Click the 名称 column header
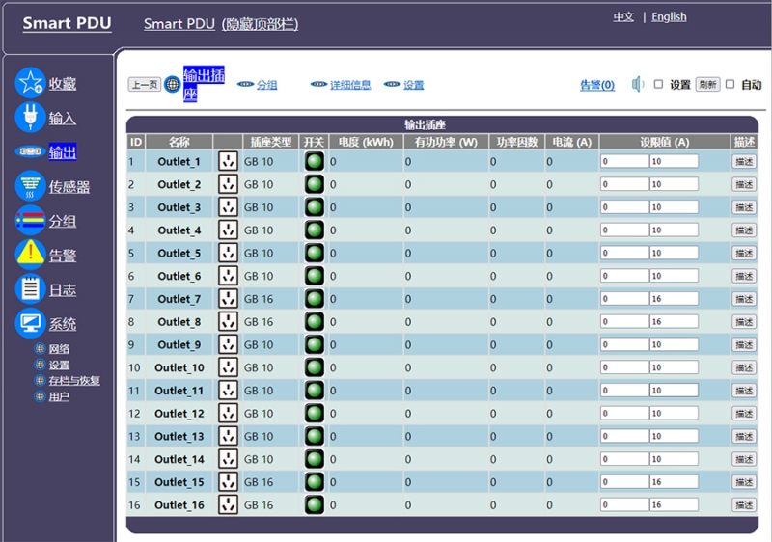This screenshot has width=772, height=542. [x=179, y=142]
